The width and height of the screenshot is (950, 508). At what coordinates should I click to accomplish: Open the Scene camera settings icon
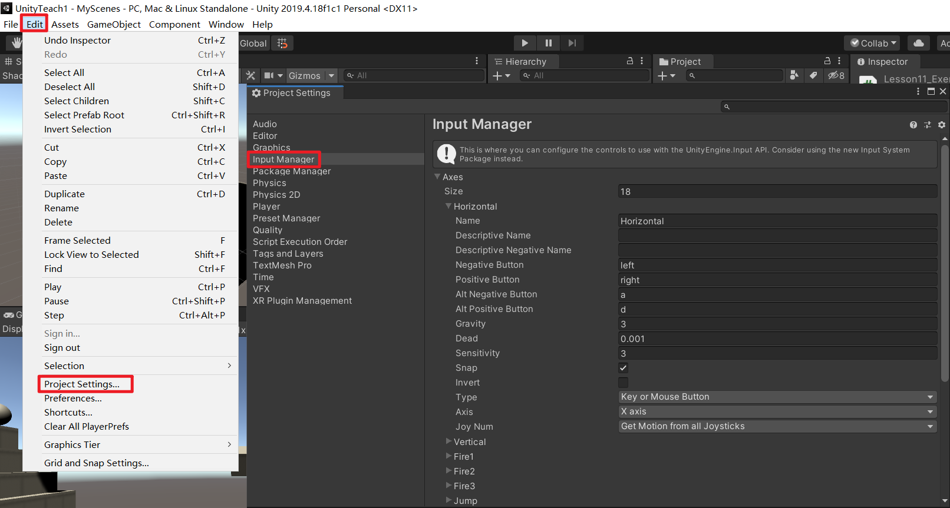269,75
